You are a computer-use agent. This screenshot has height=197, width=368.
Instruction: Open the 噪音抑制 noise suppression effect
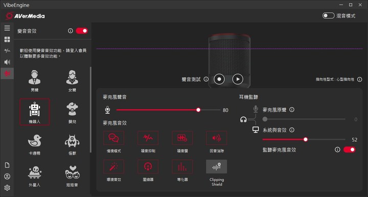click(148, 138)
